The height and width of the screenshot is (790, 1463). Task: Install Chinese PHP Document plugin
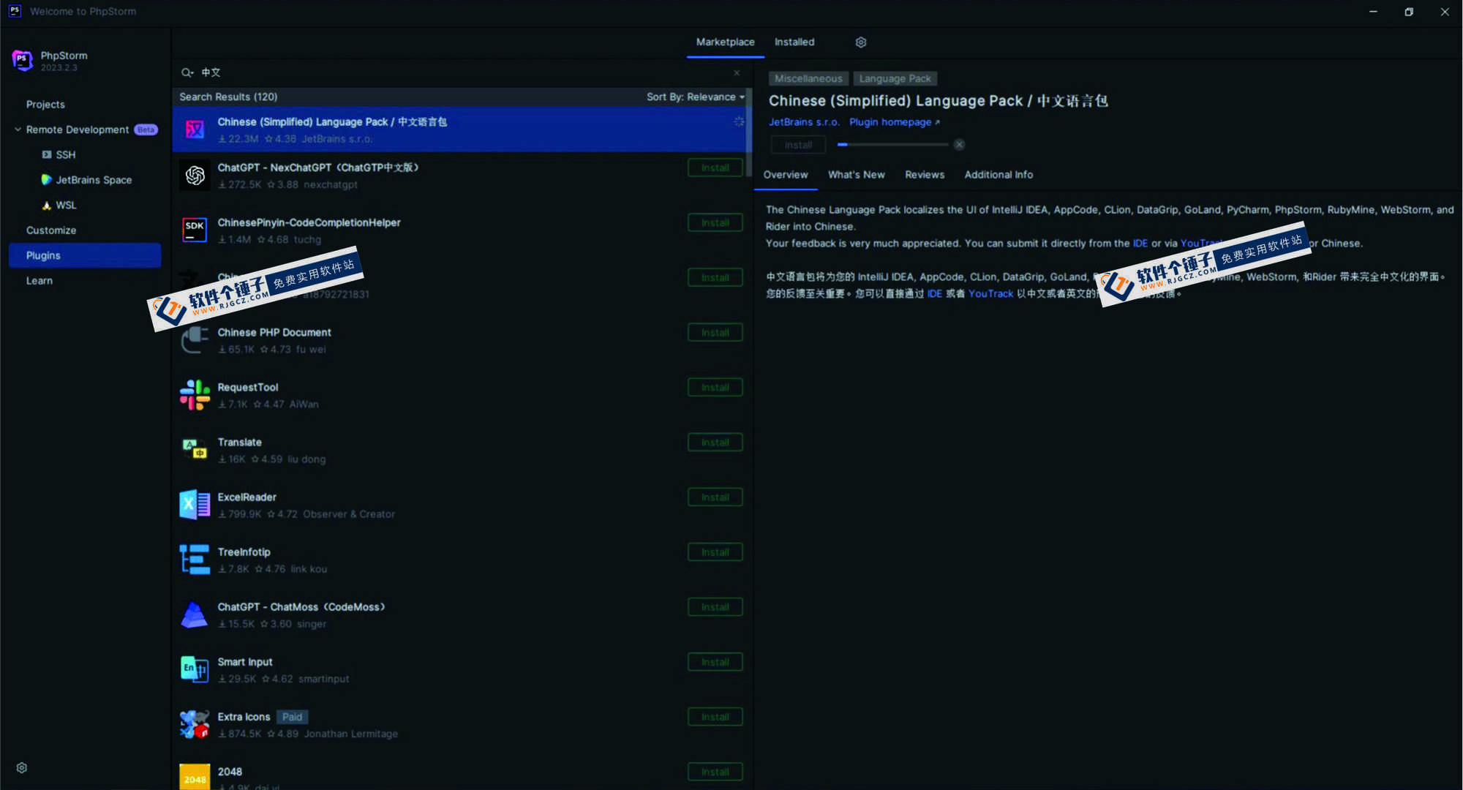pyautogui.click(x=715, y=332)
